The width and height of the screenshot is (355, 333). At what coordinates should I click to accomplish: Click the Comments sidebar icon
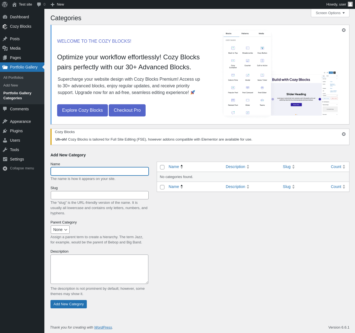coord(5,109)
